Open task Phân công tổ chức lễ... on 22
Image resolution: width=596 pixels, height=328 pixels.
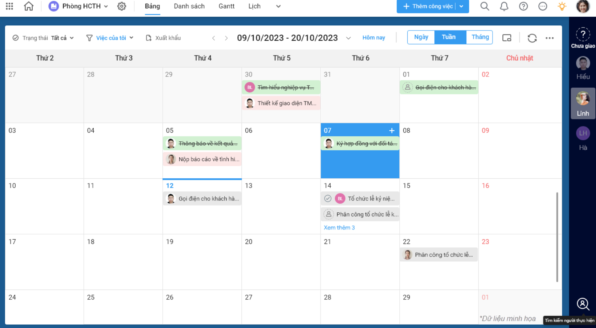[439, 255]
